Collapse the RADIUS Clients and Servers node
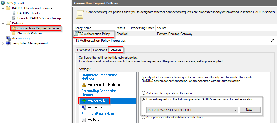 pyautogui.click(x=3, y=8)
